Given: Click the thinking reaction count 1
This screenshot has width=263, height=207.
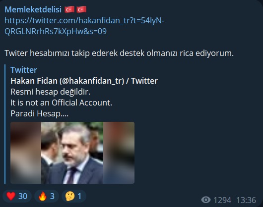Looking at the screenshot, I should click(79, 196).
